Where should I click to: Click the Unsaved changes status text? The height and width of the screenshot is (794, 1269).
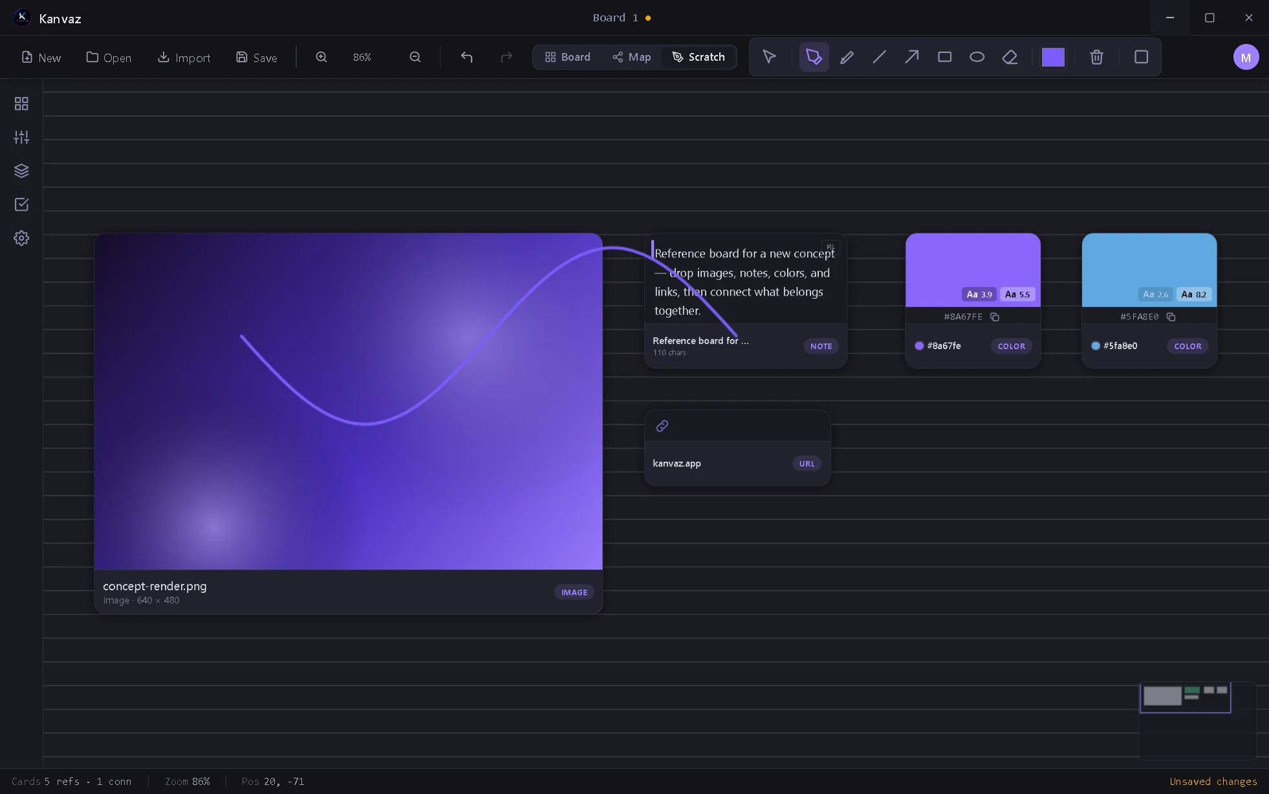click(x=1213, y=781)
